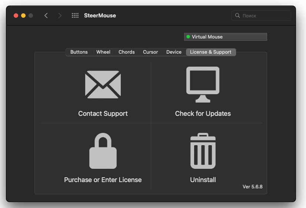Viewport: 306px width, 208px height.
Task: Select the License & Support tab
Action: [210, 52]
